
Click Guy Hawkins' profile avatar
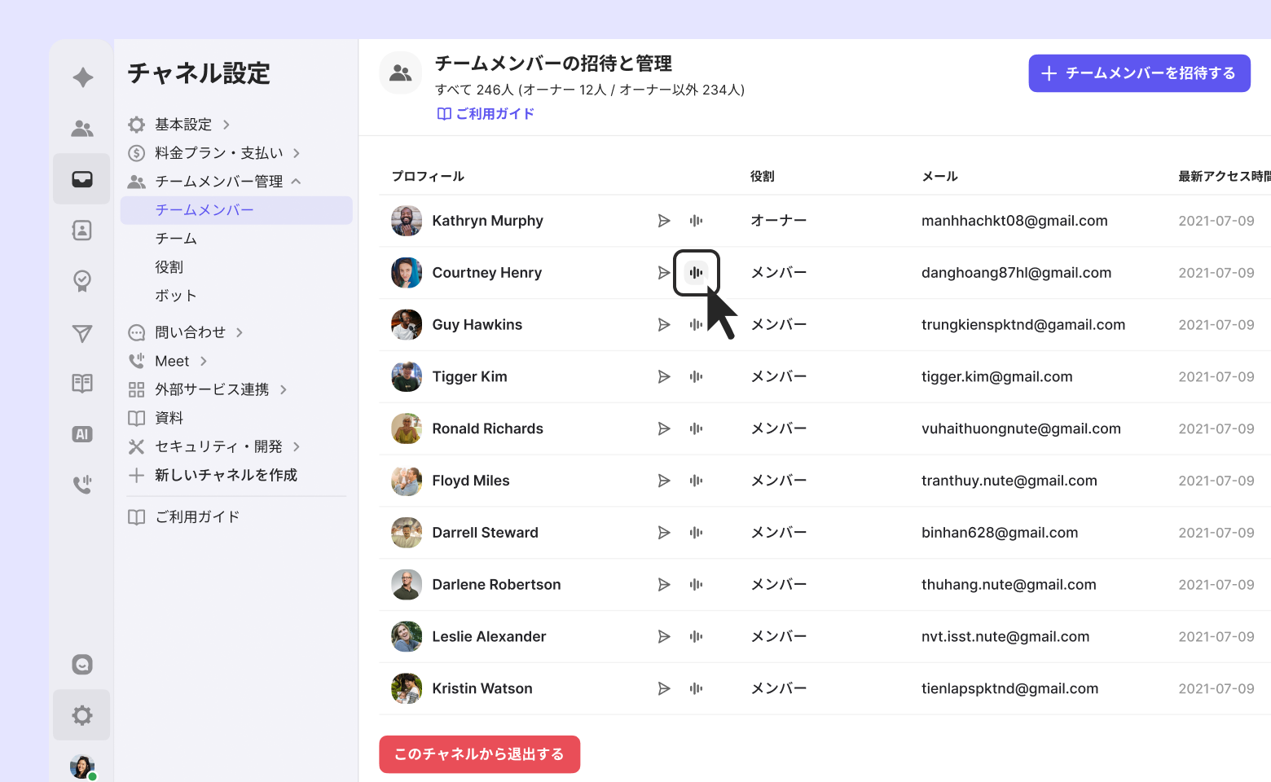coord(407,325)
